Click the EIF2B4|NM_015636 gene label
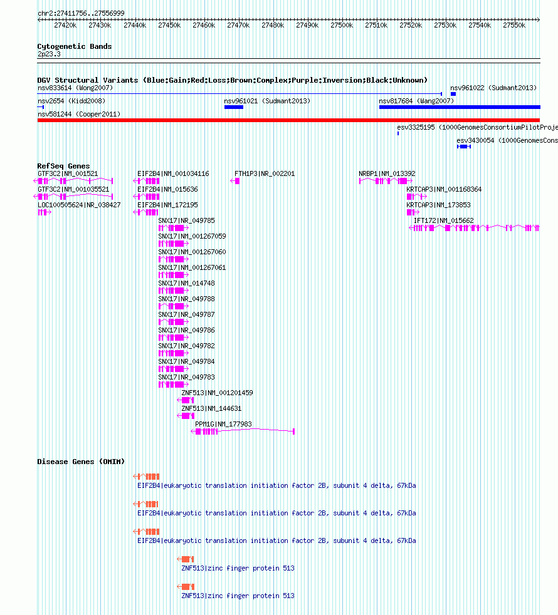The width and height of the screenshot is (558, 615). 167,189
